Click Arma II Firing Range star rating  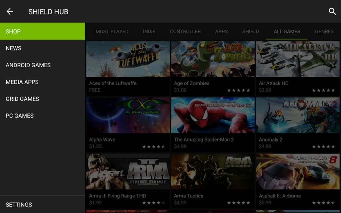(x=154, y=203)
